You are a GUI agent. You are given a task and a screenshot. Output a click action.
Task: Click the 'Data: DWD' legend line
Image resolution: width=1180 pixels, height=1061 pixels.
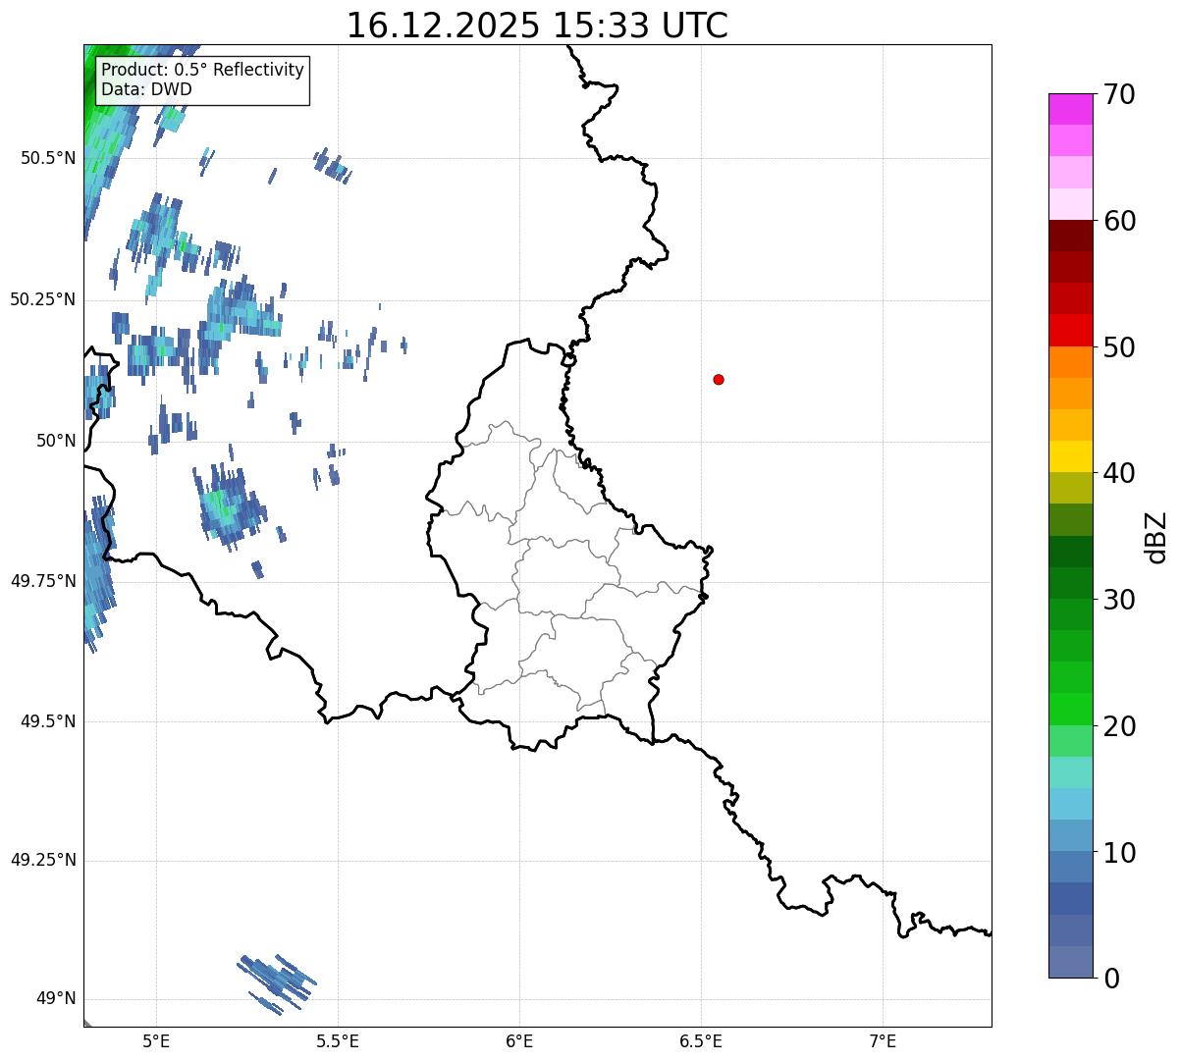pos(146,89)
